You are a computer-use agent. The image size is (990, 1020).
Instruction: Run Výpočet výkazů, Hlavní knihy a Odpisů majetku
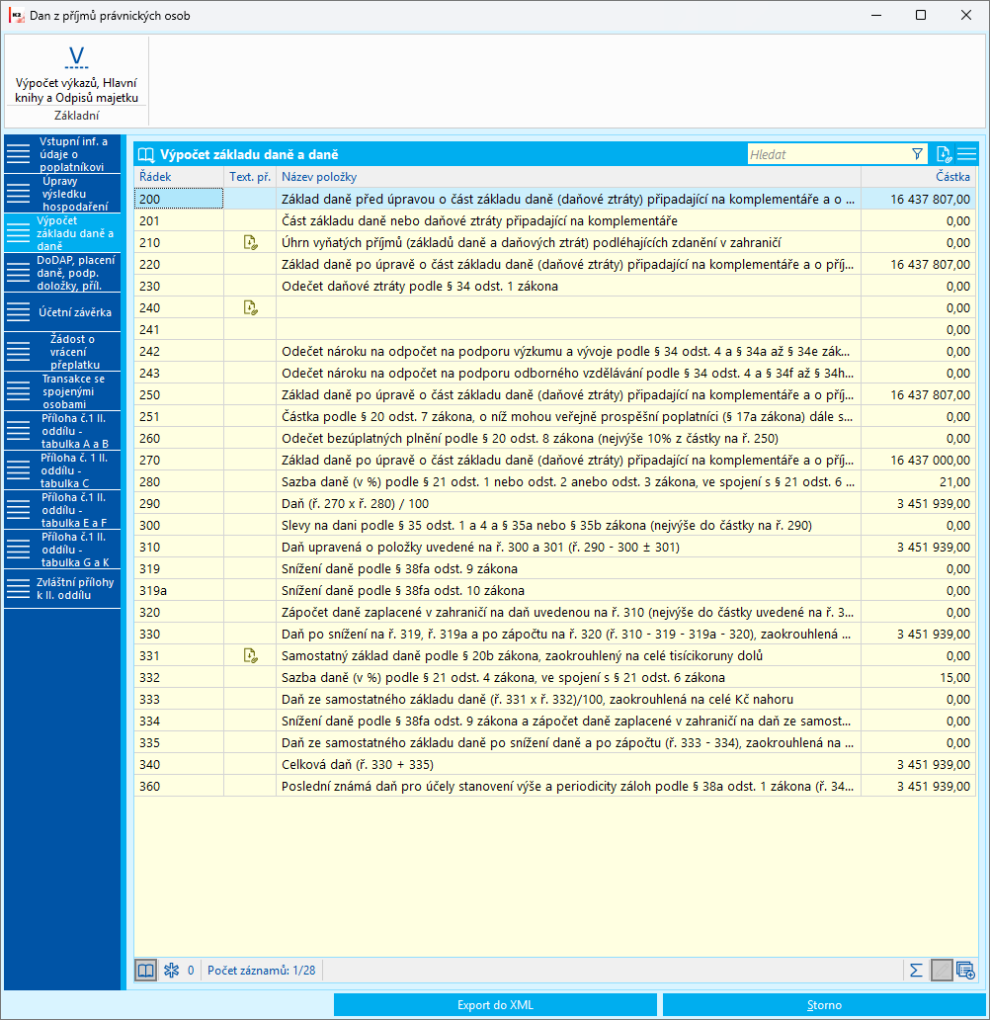(x=77, y=74)
